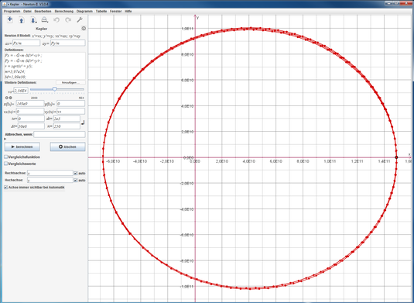This screenshot has height=303, width=414.
Task: Enable the Vergleichsfunktion checkbox
Action: (6, 157)
